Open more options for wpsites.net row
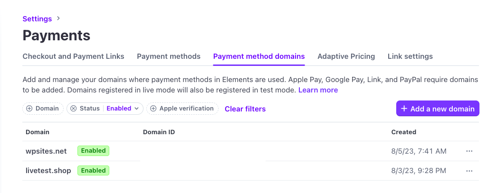The height and width of the screenshot is (193, 497). 469,151
